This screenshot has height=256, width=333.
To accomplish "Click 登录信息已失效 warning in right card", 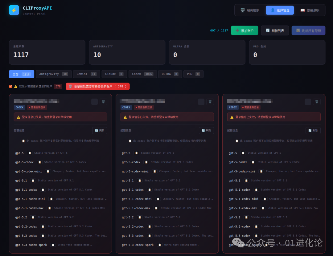I will 274,117.
